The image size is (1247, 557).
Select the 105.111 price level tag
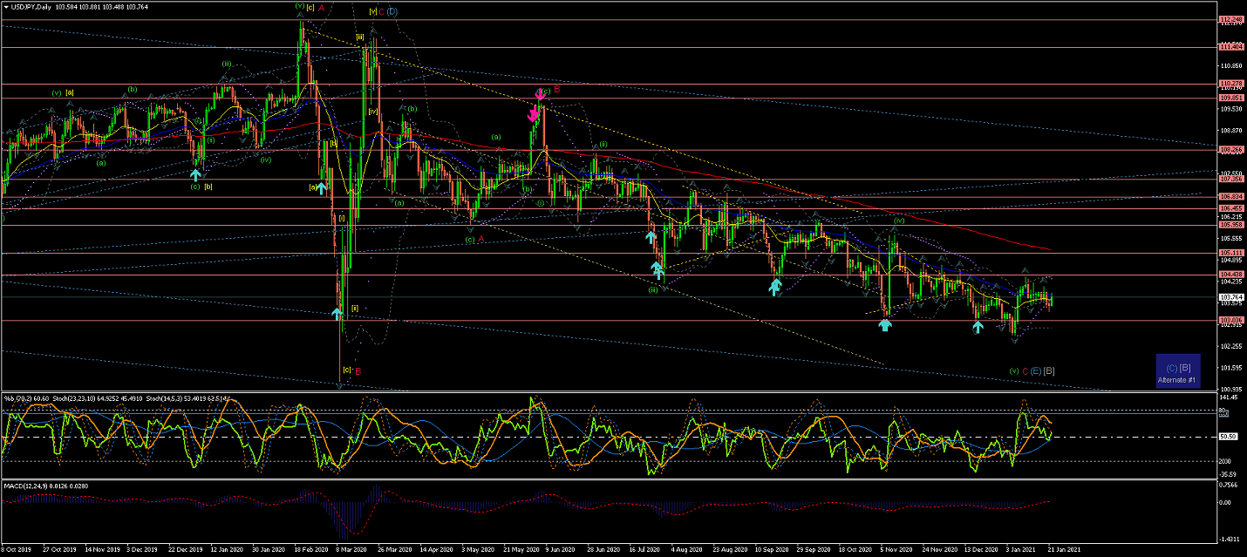[1230, 253]
